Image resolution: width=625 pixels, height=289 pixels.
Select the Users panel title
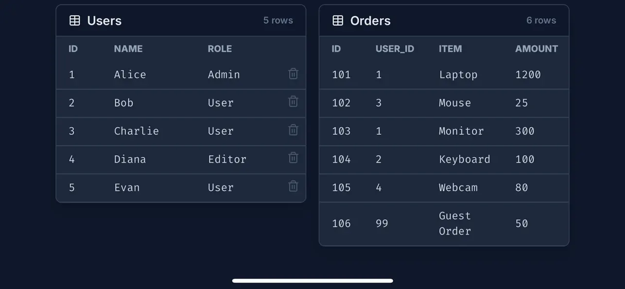pyautogui.click(x=103, y=20)
